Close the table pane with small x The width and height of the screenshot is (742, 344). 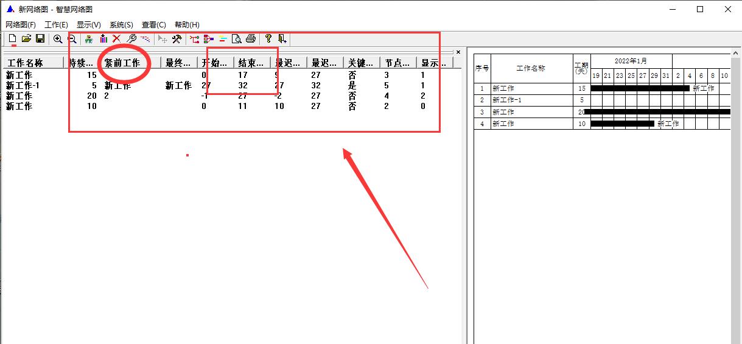click(x=458, y=52)
